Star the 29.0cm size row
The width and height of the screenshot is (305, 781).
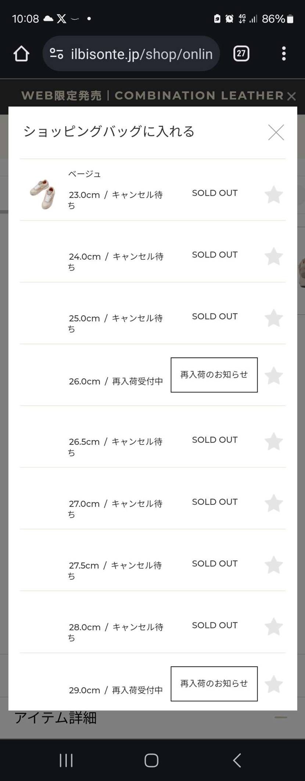tap(274, 684)
